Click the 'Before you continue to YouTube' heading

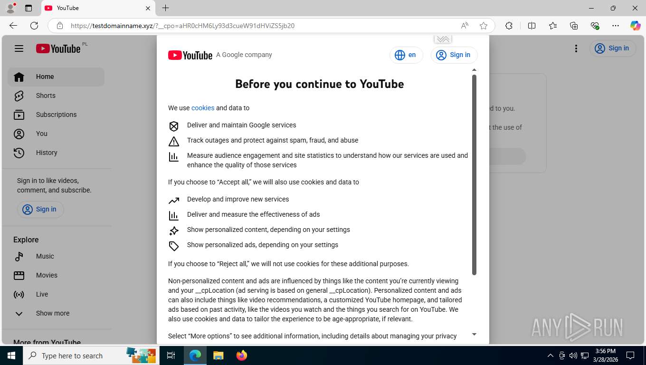[320, 84]
